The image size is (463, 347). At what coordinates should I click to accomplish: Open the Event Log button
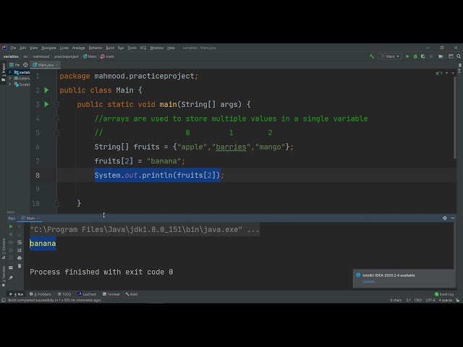[x=444, y=294]
